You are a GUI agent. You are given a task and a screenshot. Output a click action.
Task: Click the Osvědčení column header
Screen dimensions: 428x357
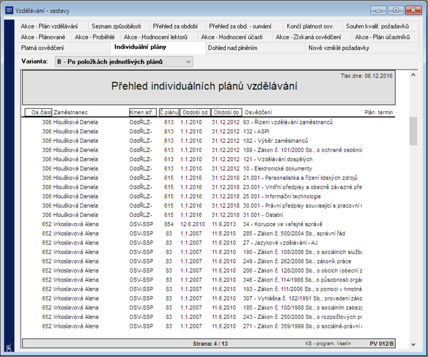pyautogui.click(x=258, y=112)
